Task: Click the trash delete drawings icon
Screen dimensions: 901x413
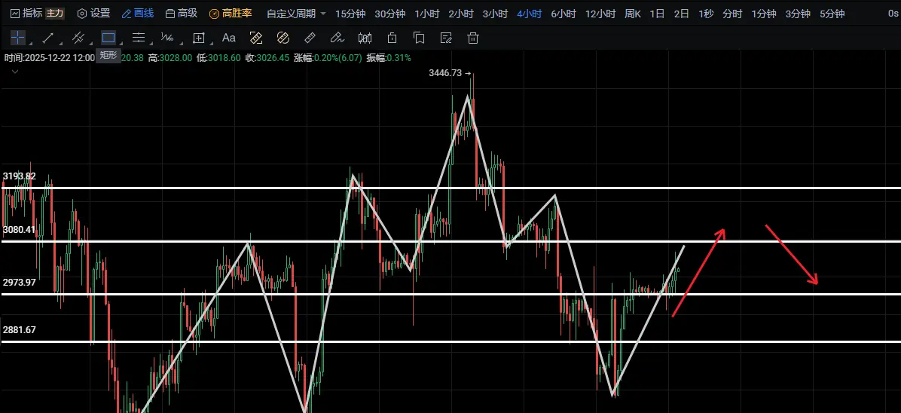Action: pyautogui.click(x=473, y=38)
